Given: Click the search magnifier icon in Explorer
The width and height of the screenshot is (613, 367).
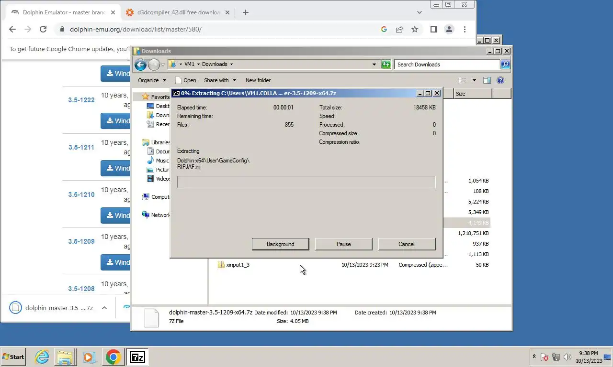Looking at the screenshot, I should tap(505, 64).
